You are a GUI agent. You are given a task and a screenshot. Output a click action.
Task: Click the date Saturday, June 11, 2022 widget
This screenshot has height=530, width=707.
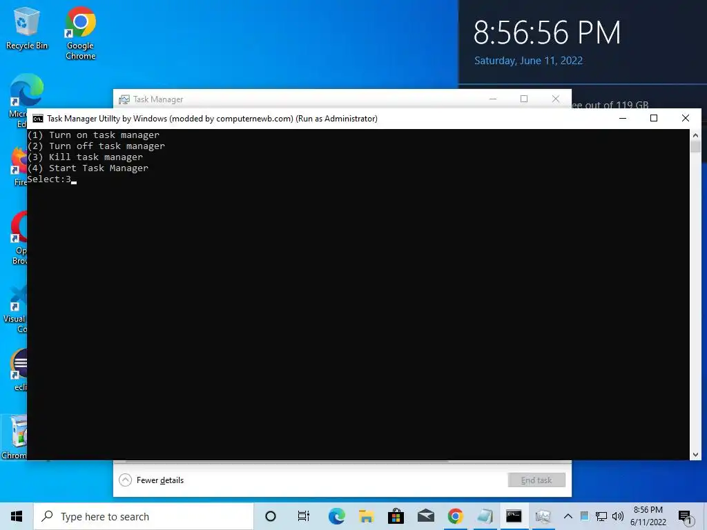528,61
